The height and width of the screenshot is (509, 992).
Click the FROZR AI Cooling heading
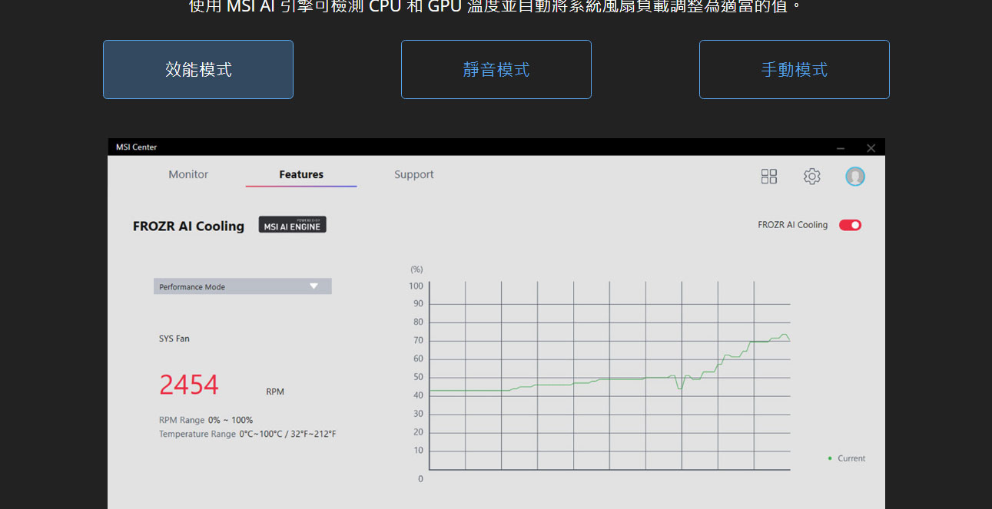tap(188, 226)
